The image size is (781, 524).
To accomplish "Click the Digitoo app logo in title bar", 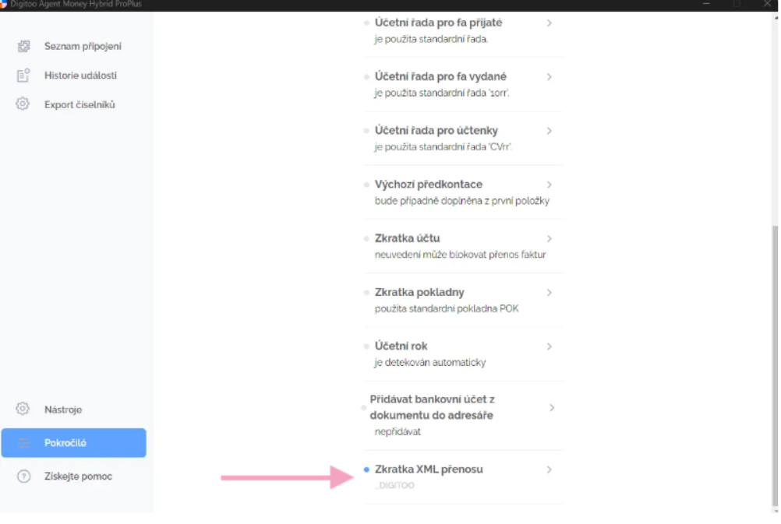I will (x=3, y=5).
